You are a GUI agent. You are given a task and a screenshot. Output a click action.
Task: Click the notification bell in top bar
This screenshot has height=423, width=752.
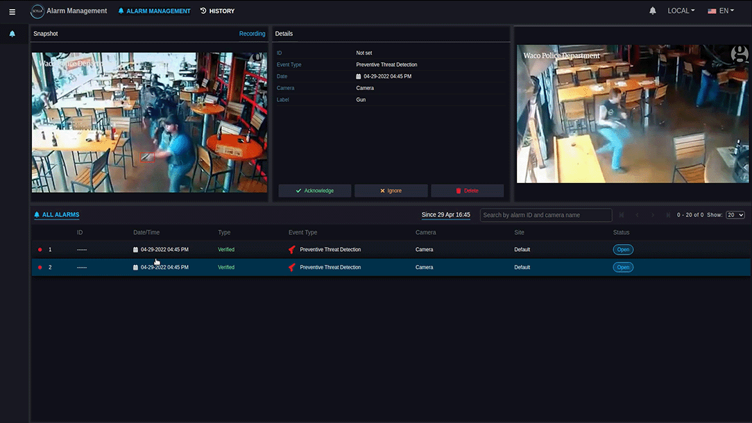652,11
